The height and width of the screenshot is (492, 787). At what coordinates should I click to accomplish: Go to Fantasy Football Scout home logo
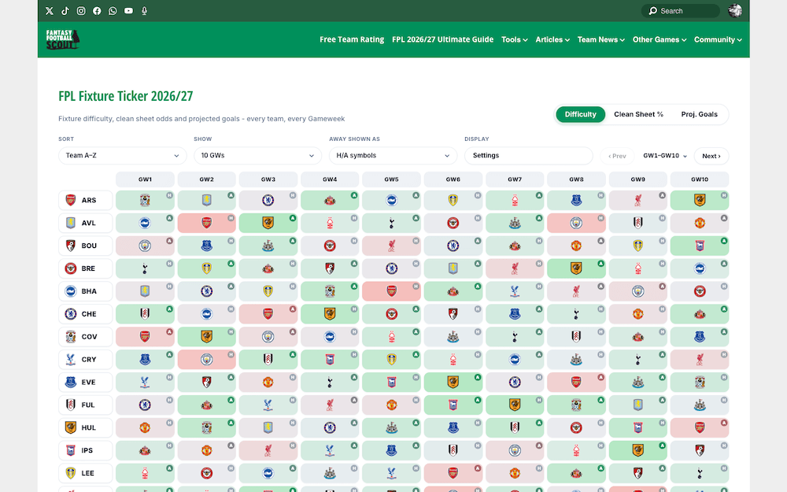63,39
